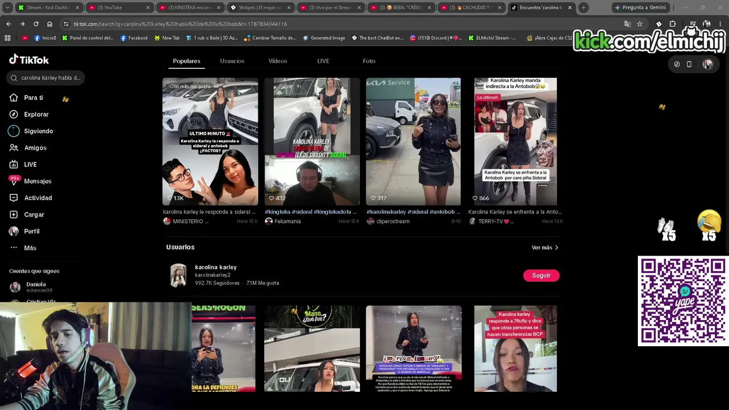Switch to the Usuarios tab
729x410 pixels.
232,61
